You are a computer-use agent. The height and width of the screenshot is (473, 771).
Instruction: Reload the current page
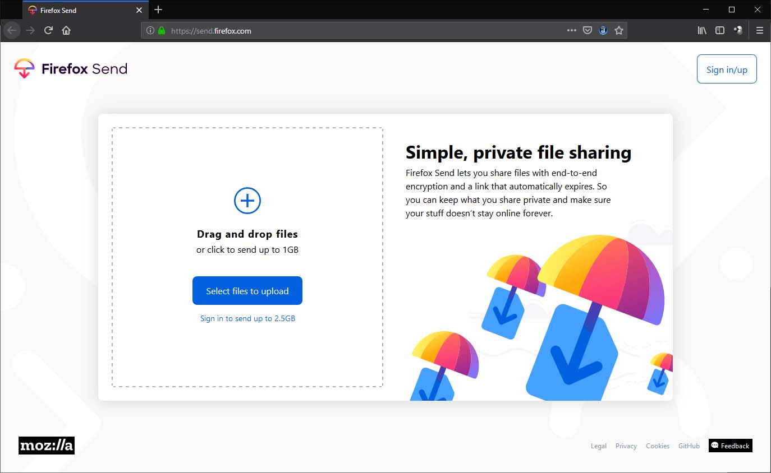[x=48, y=30]
